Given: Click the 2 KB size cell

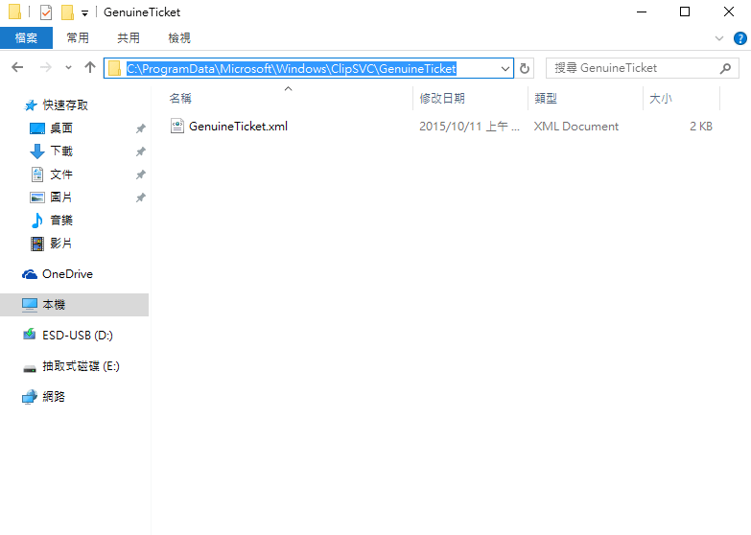Looking at the screenshot, I should click(701, 127).
